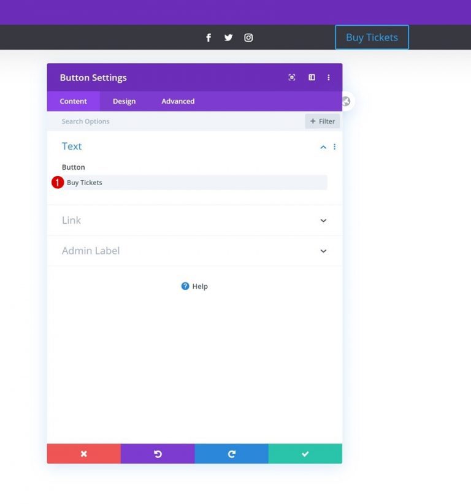Redo with the blue arrow button

[231, 454]
